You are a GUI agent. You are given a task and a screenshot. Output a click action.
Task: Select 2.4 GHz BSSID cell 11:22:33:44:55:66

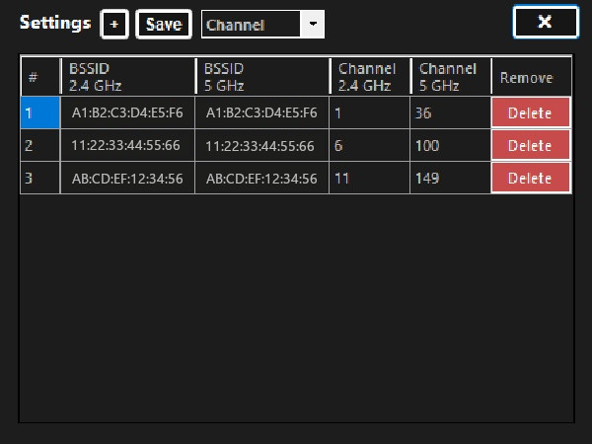click(127, 145)
